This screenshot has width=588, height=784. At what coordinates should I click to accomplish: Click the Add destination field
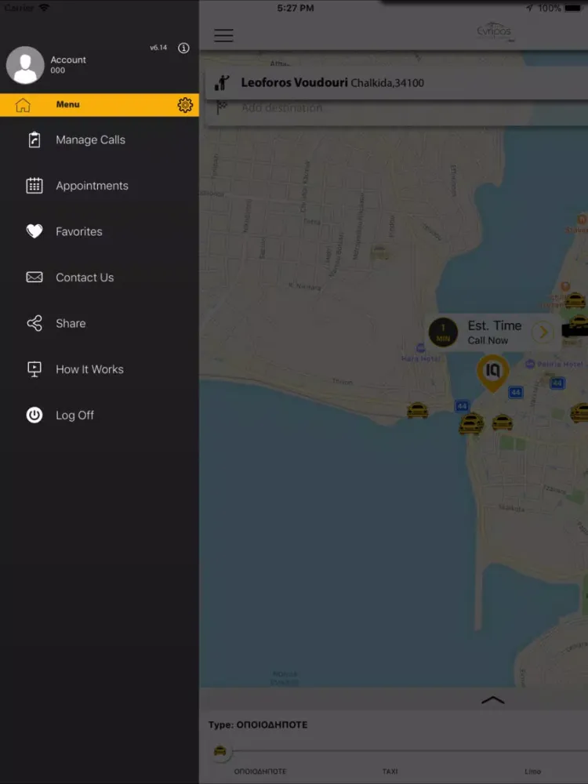397,108
